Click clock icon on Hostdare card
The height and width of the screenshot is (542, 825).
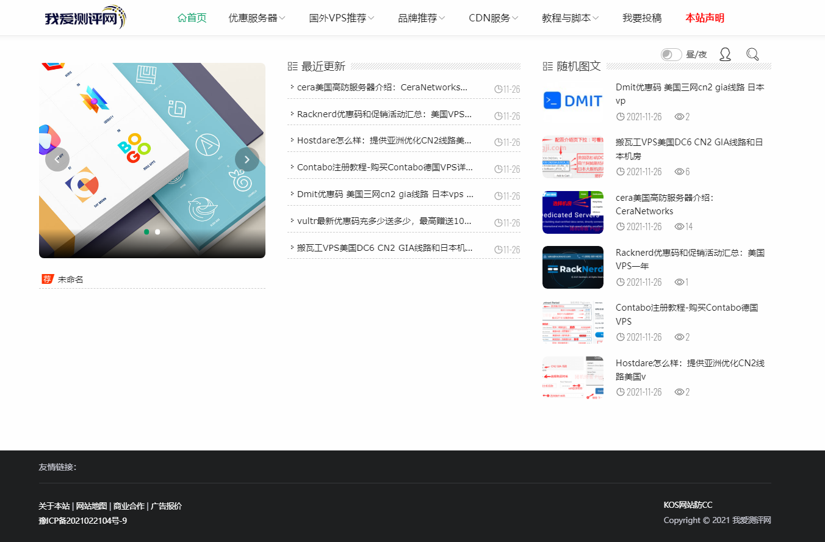[621, 392]
